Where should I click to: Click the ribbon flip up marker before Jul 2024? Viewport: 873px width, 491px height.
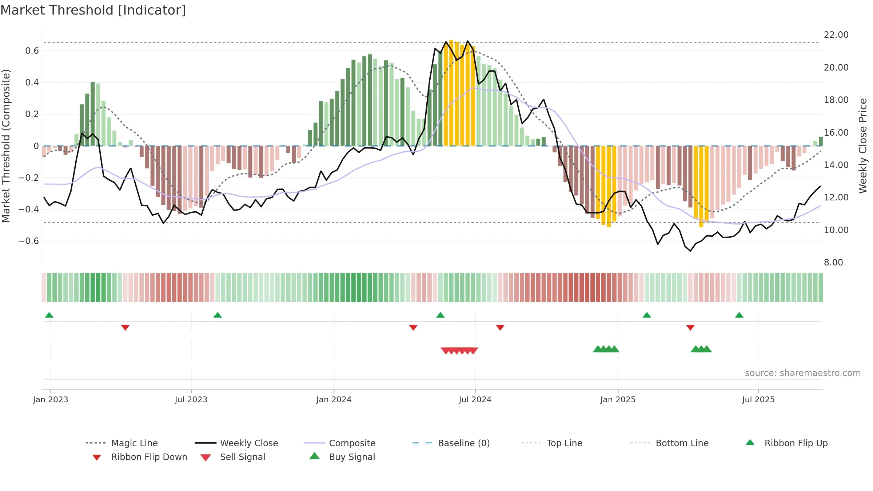pyautogui.click(x=440, y=315)
